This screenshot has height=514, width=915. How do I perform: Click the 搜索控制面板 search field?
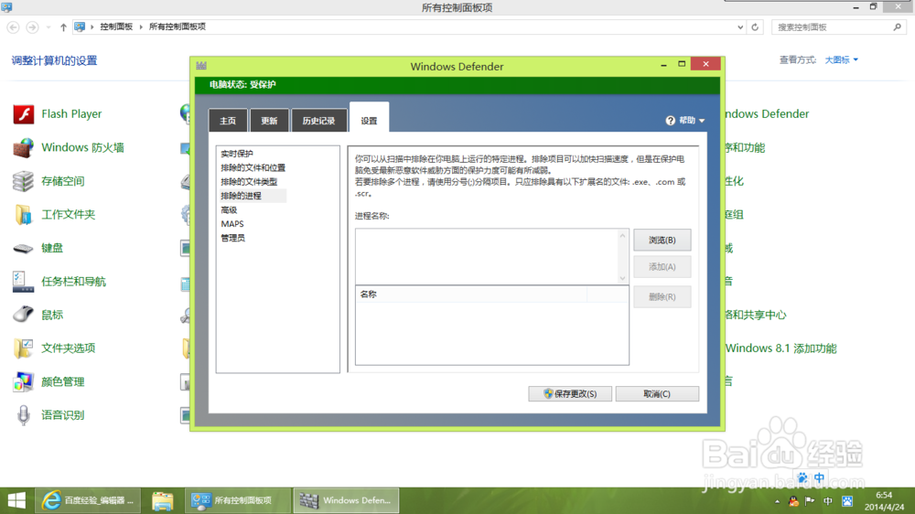[x=834, y=27]
